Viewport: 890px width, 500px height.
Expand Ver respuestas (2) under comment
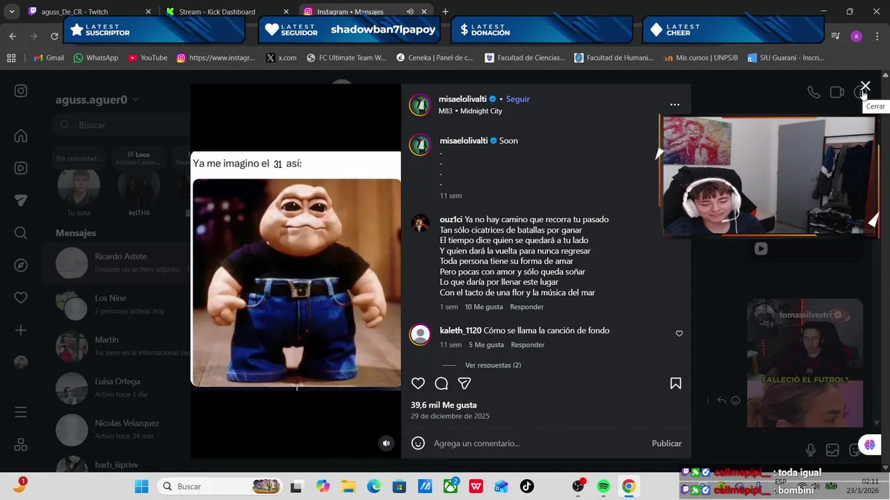tap(493, 365)
